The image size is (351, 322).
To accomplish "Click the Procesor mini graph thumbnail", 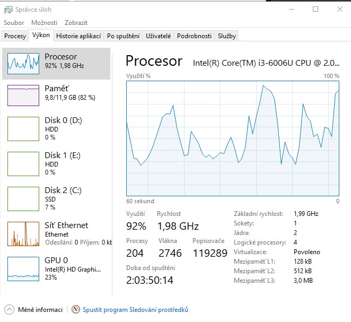I will click(23, 64).
